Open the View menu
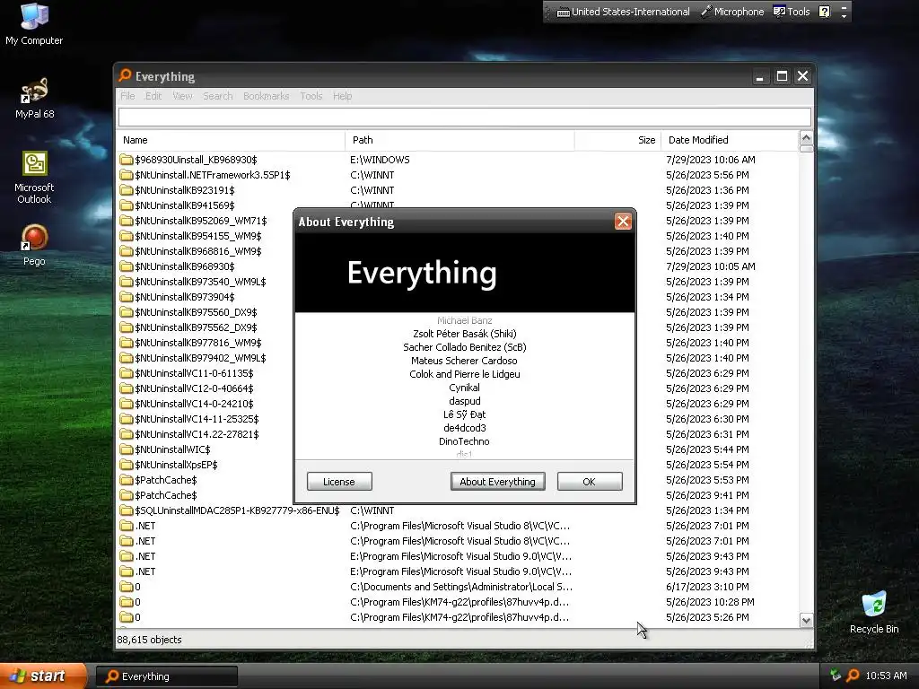The height and width of the screenshot is (689, 919). coord(182,96)
